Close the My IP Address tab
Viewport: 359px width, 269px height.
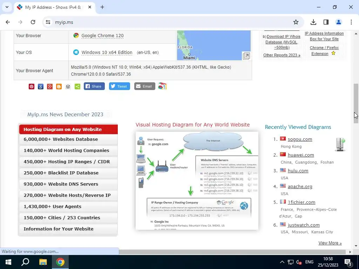point(90,7)
